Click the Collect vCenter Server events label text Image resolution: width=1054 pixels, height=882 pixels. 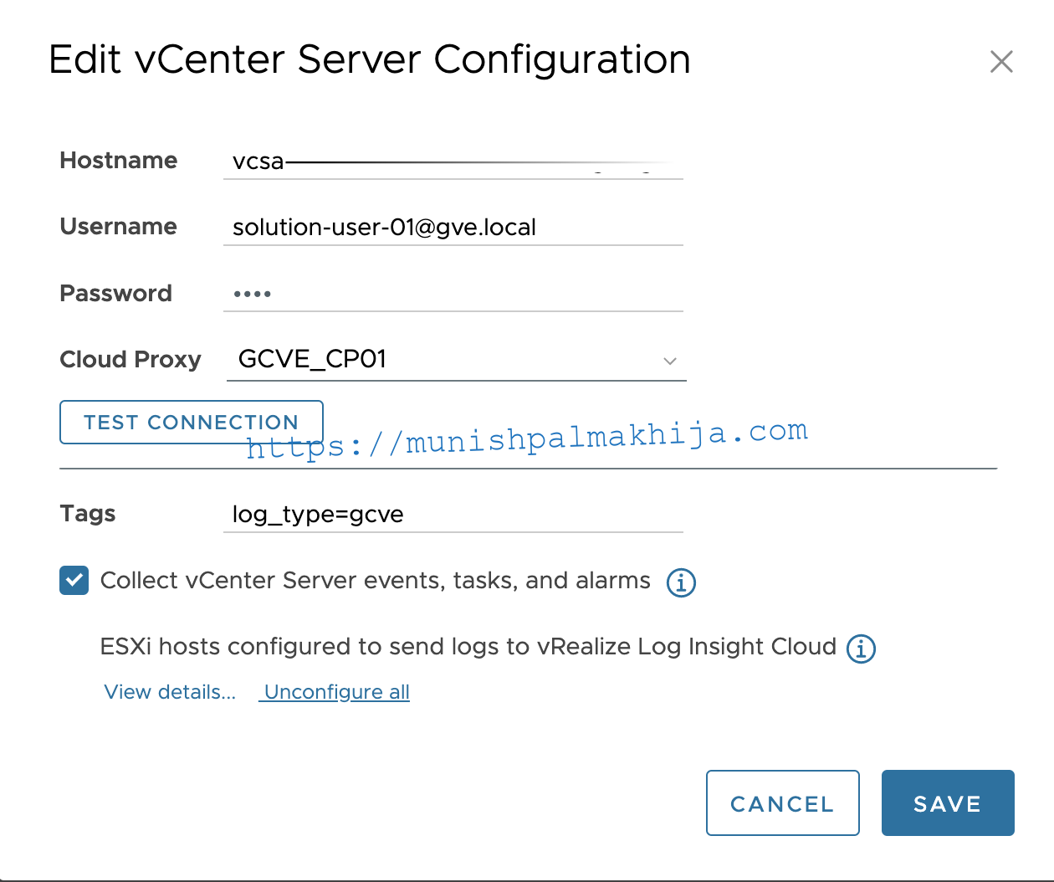(x=376, y=581)
